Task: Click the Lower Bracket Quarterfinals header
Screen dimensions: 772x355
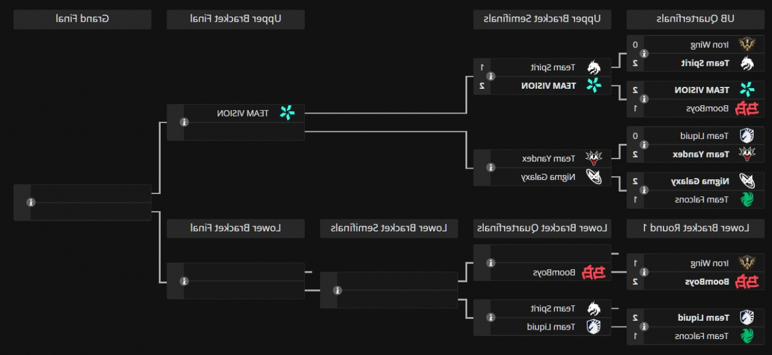Action: point(542,228)
